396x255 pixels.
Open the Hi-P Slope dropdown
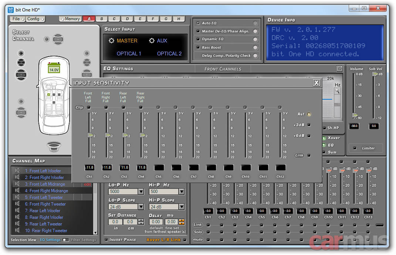click(181, 207)
